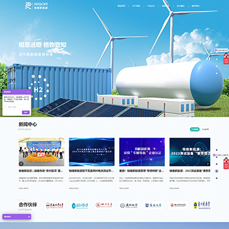Click the 暨南大学 partner logo
Viewport: 229px width, 229px height.
pyautogui.click(x=154, y=205)
